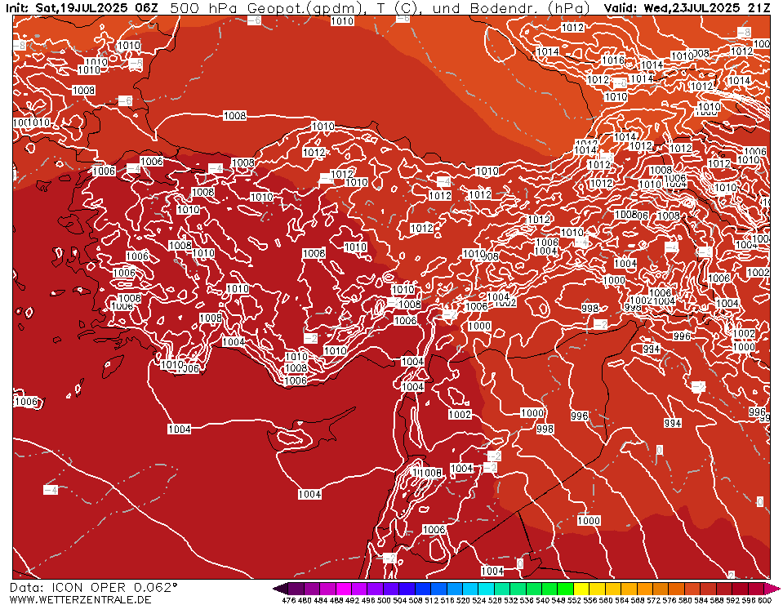Select the magenta legend swatch between 488 and 492
Viewport: 783px width, 605px height.
(344, 589)
